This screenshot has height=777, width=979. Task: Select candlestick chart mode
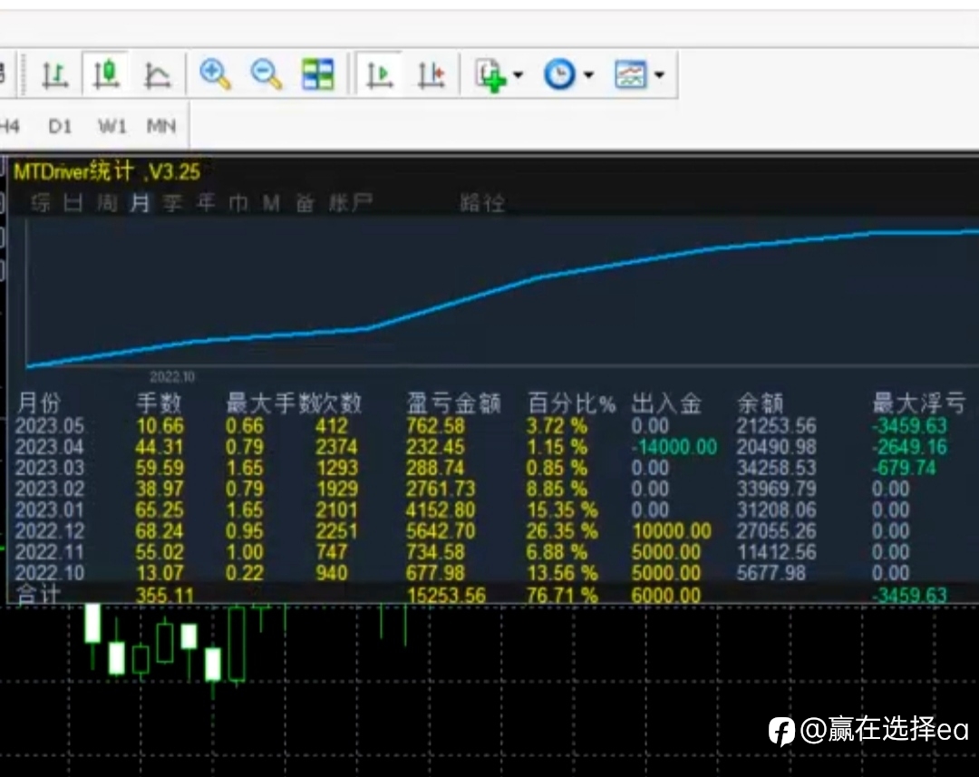tap(106, 74)
